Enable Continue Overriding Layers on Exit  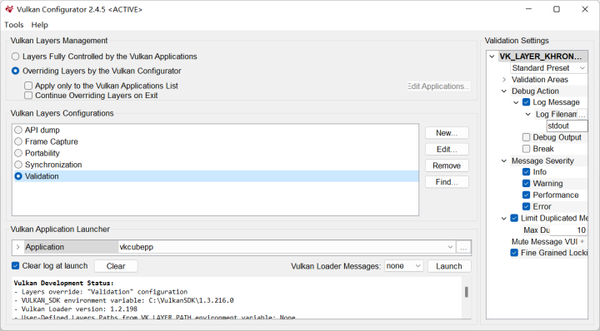click(x=28, y=95)
